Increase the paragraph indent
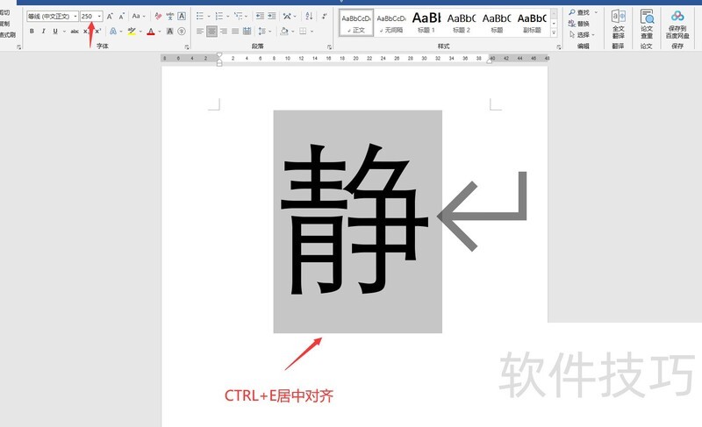 (x=272, y=16)
